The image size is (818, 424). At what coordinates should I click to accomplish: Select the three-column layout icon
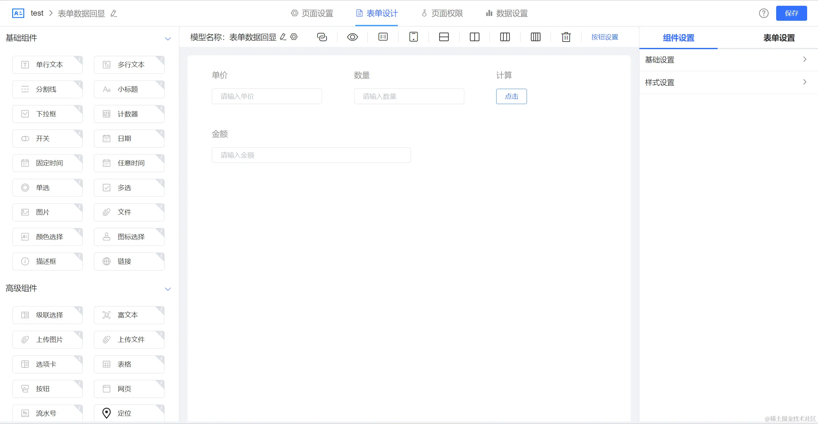pyautogui.click(x=505, y=37)
